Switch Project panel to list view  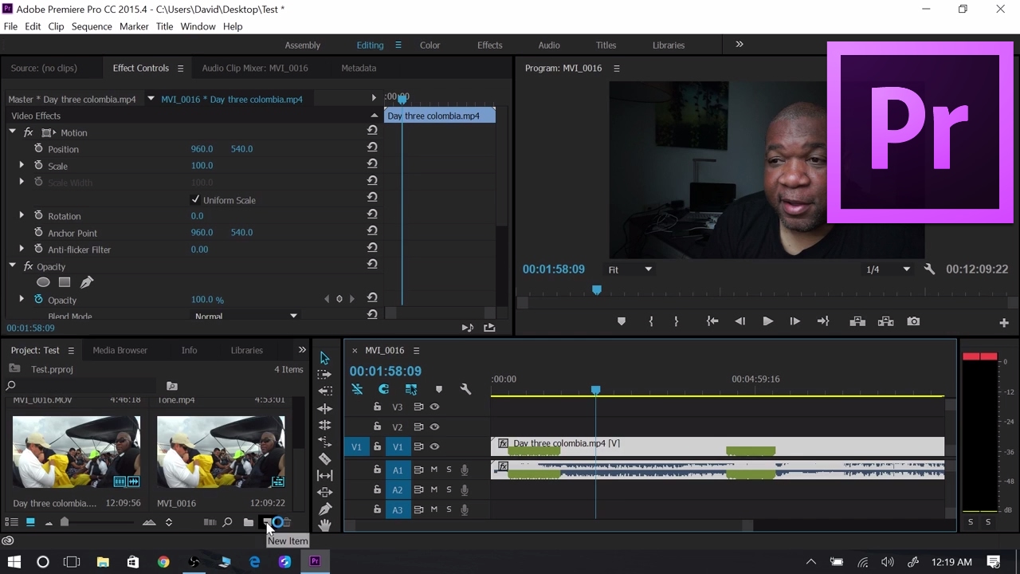12,522
